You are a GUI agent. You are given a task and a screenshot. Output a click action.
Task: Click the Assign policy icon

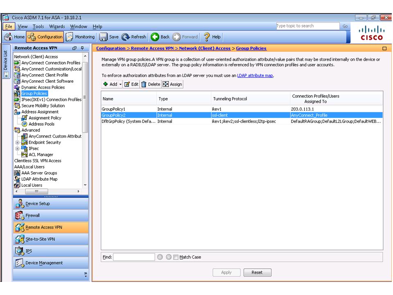[x=166, y=84]
